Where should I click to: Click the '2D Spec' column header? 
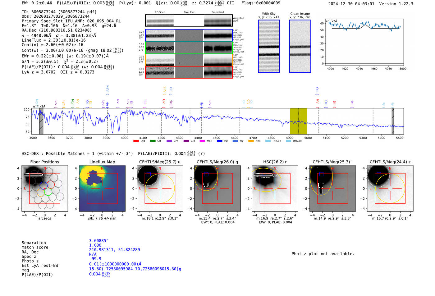tap(160, 12)
